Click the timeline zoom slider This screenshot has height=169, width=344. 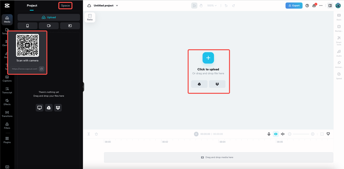(x=301, y=134)
